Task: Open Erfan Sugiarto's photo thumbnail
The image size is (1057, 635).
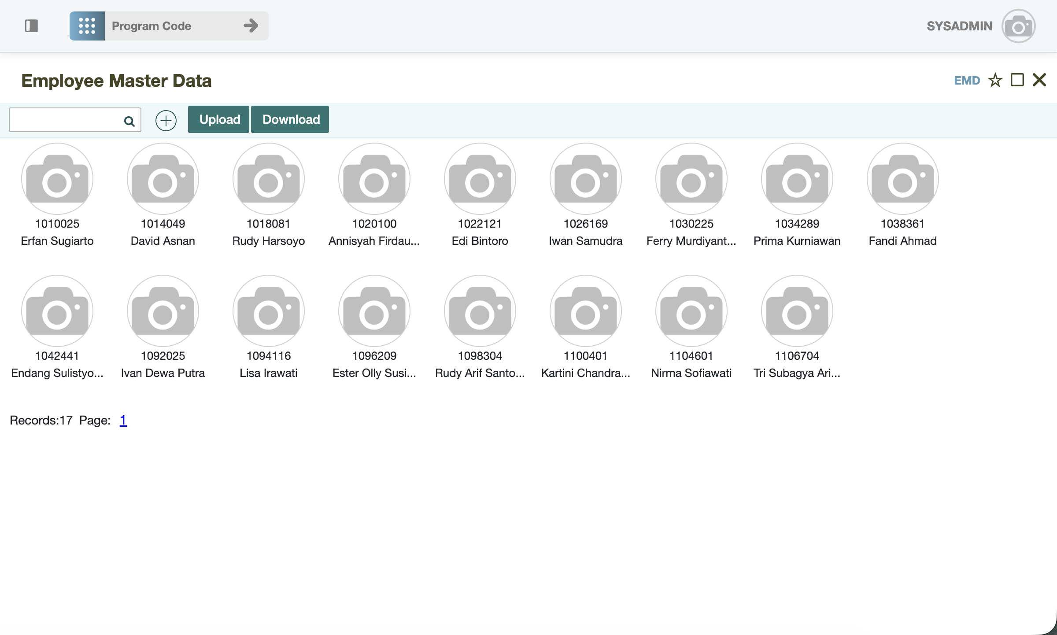Action: [57, 179]
